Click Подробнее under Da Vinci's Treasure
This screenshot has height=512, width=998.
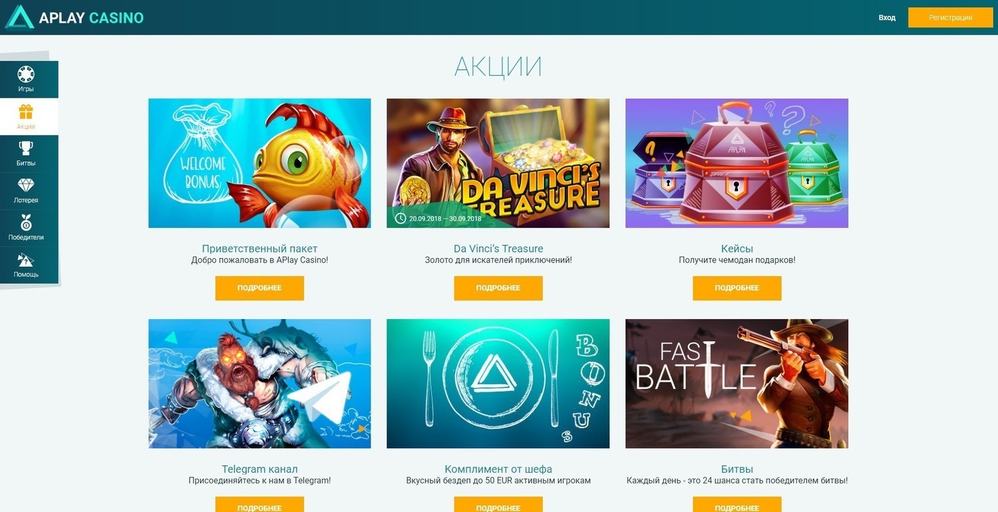pos(498,288)
